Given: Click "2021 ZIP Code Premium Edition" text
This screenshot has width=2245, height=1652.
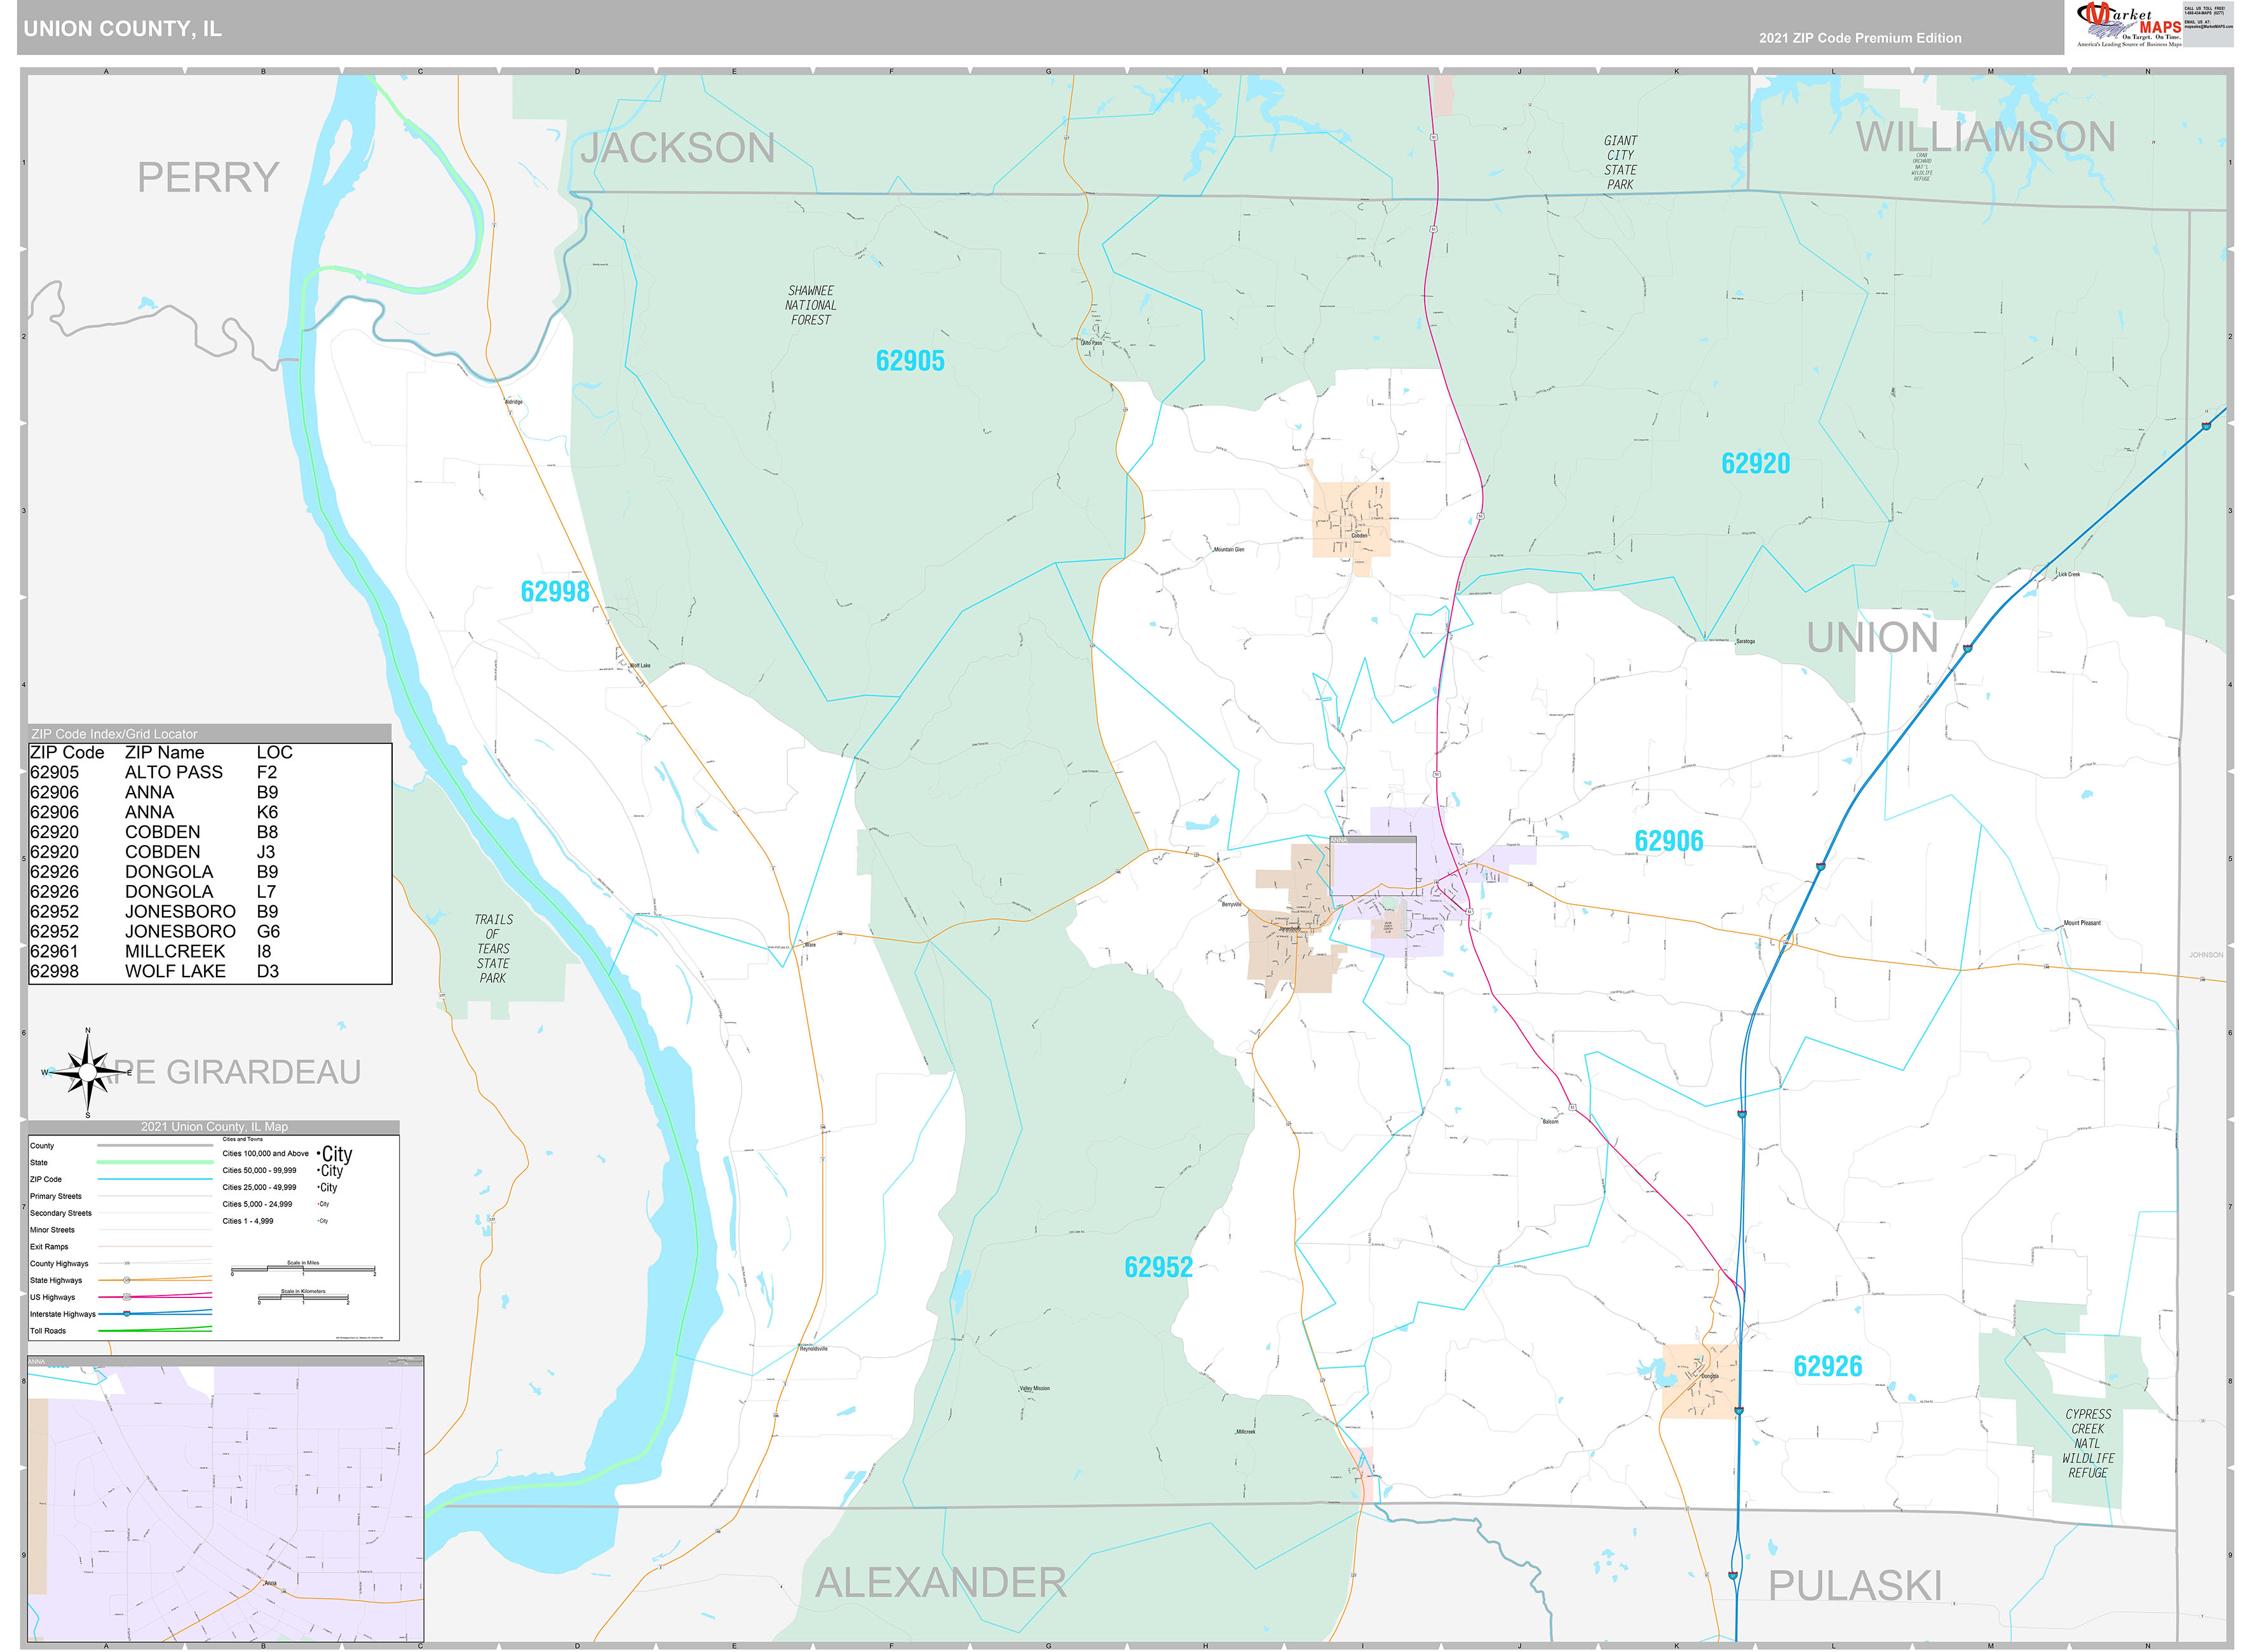Looking at the screenshot, I should [1860, 38].
